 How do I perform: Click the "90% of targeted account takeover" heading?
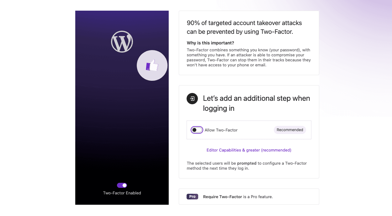point(245,27)
